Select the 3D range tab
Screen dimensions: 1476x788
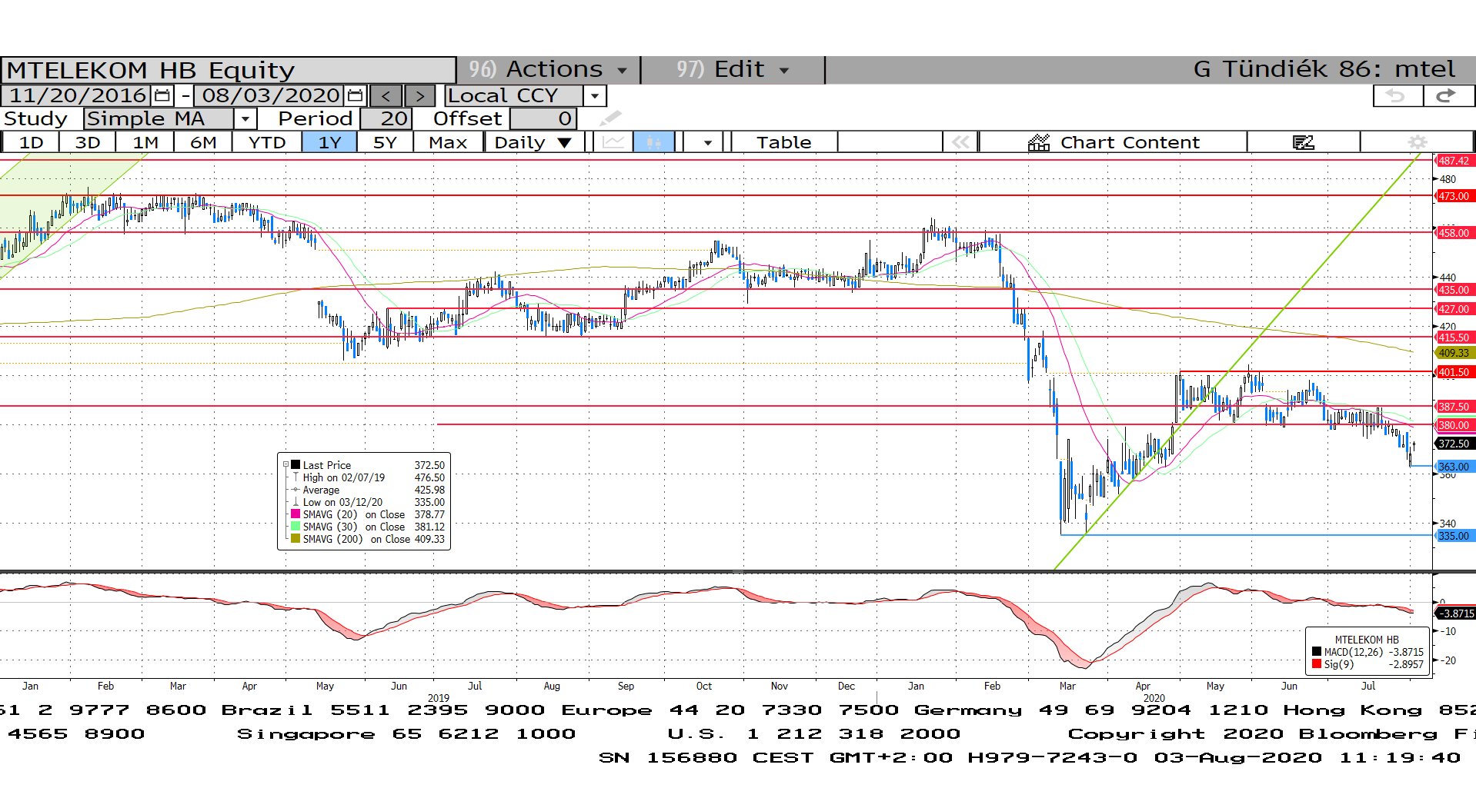pyautogui.click(x=88, y=142)
